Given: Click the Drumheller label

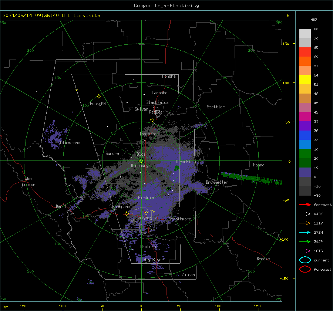Looking at the screenshot, I should 217,182.
